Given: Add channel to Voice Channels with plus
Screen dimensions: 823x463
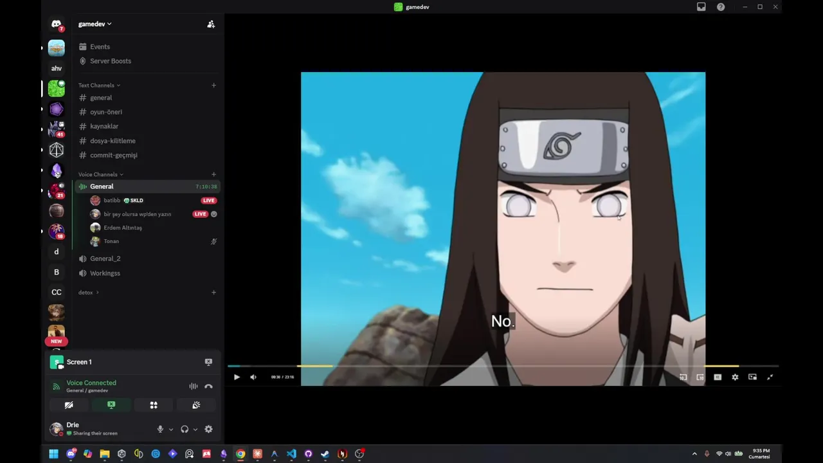Looking at the screenshot, I should click(213, 174).
